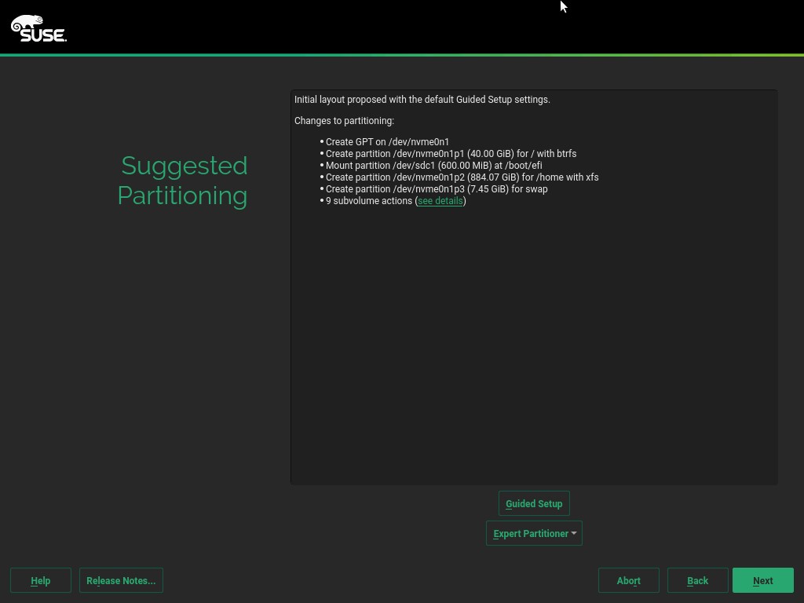Click the /boot/efi mount entry for /dev/sdc1

433,166
